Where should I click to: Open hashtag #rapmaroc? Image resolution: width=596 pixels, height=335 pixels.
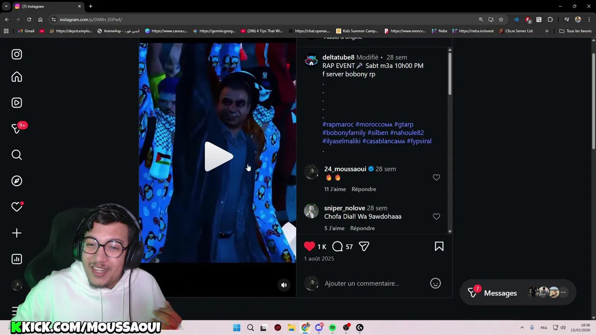click(338, 124)
